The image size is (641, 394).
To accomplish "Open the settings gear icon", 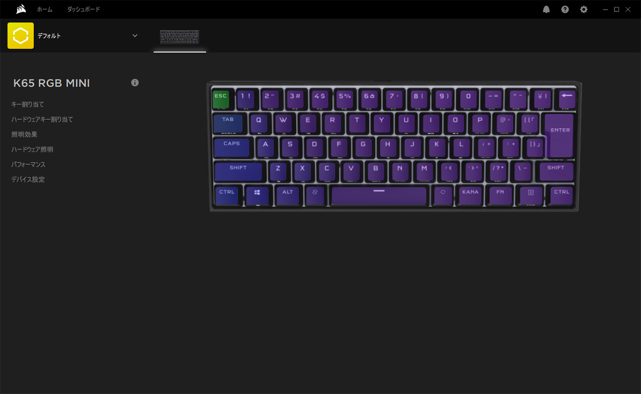I will click(x=583, y=10).
